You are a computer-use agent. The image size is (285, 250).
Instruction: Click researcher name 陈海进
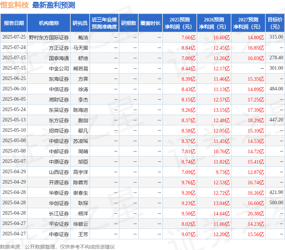click(x=81, y=110)
